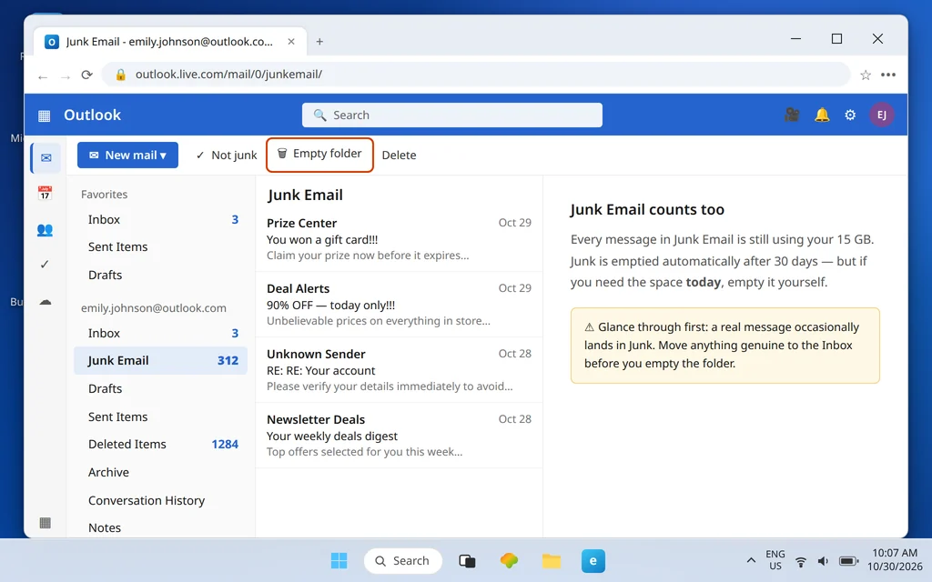Image resolution: width=932 pixels, height=582 pixels.
Task: Open File Explorer from taskbar
Action: [x=552, y=560]
